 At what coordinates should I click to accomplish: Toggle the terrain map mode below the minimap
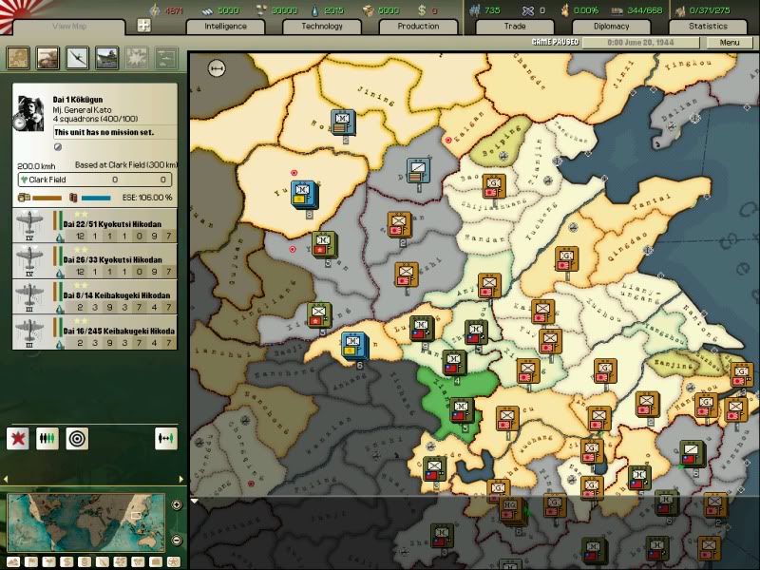click(x=14, y=561)
